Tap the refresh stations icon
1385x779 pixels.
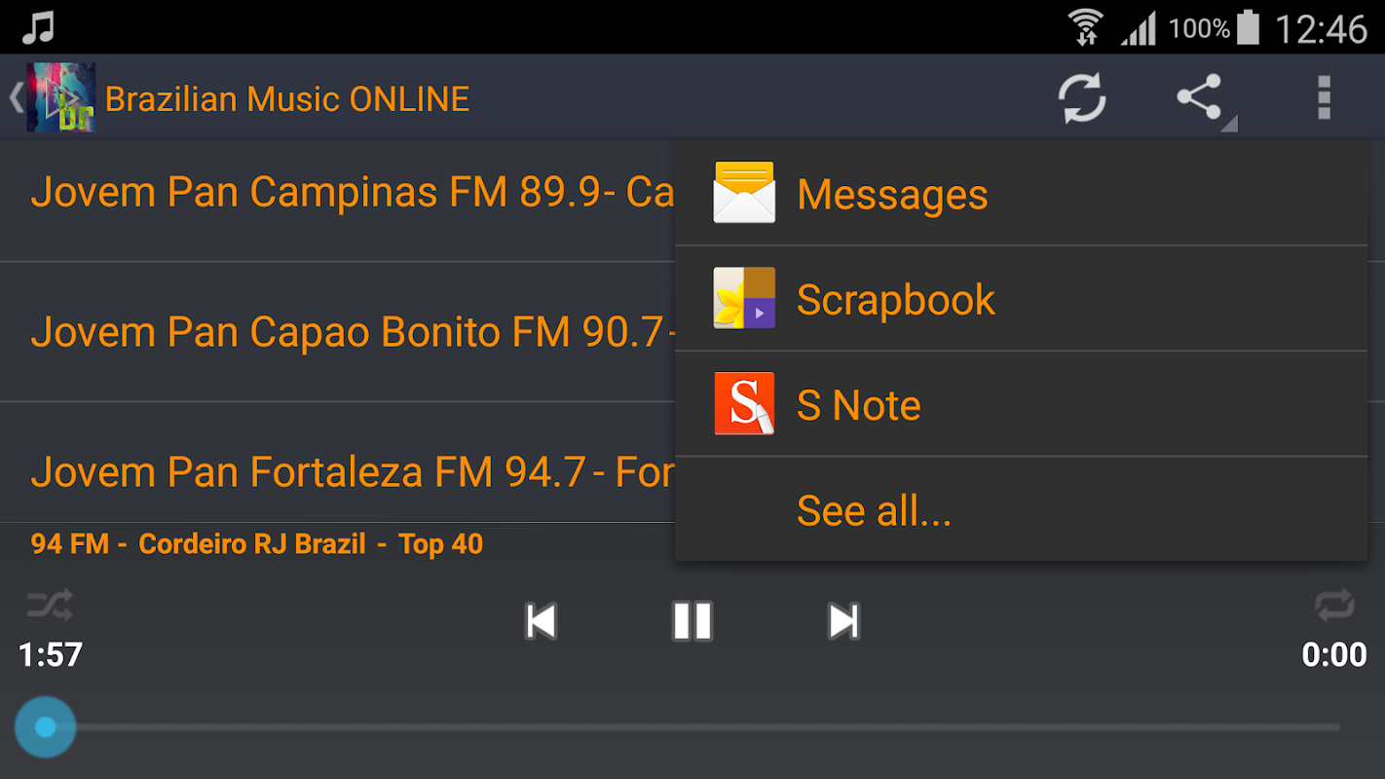pyautogui.click(x=1082, y=98)
